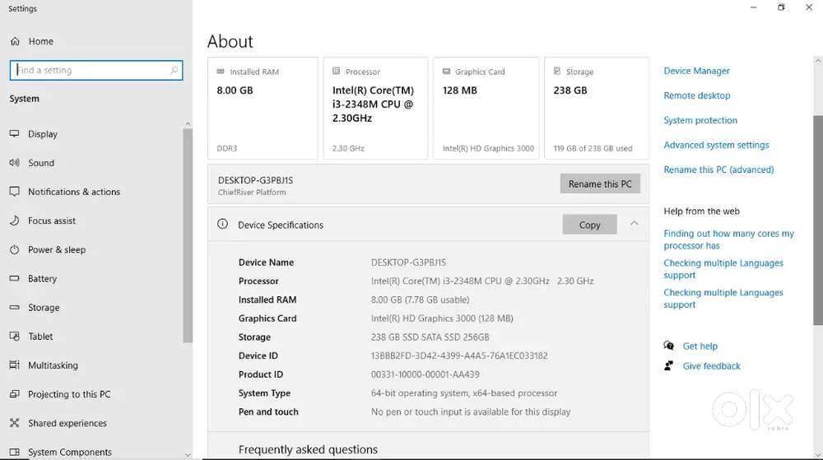This screenshot has height=460, width=823.
Task: Click the Give feedback person icon
Action: (x=668, y=365)
